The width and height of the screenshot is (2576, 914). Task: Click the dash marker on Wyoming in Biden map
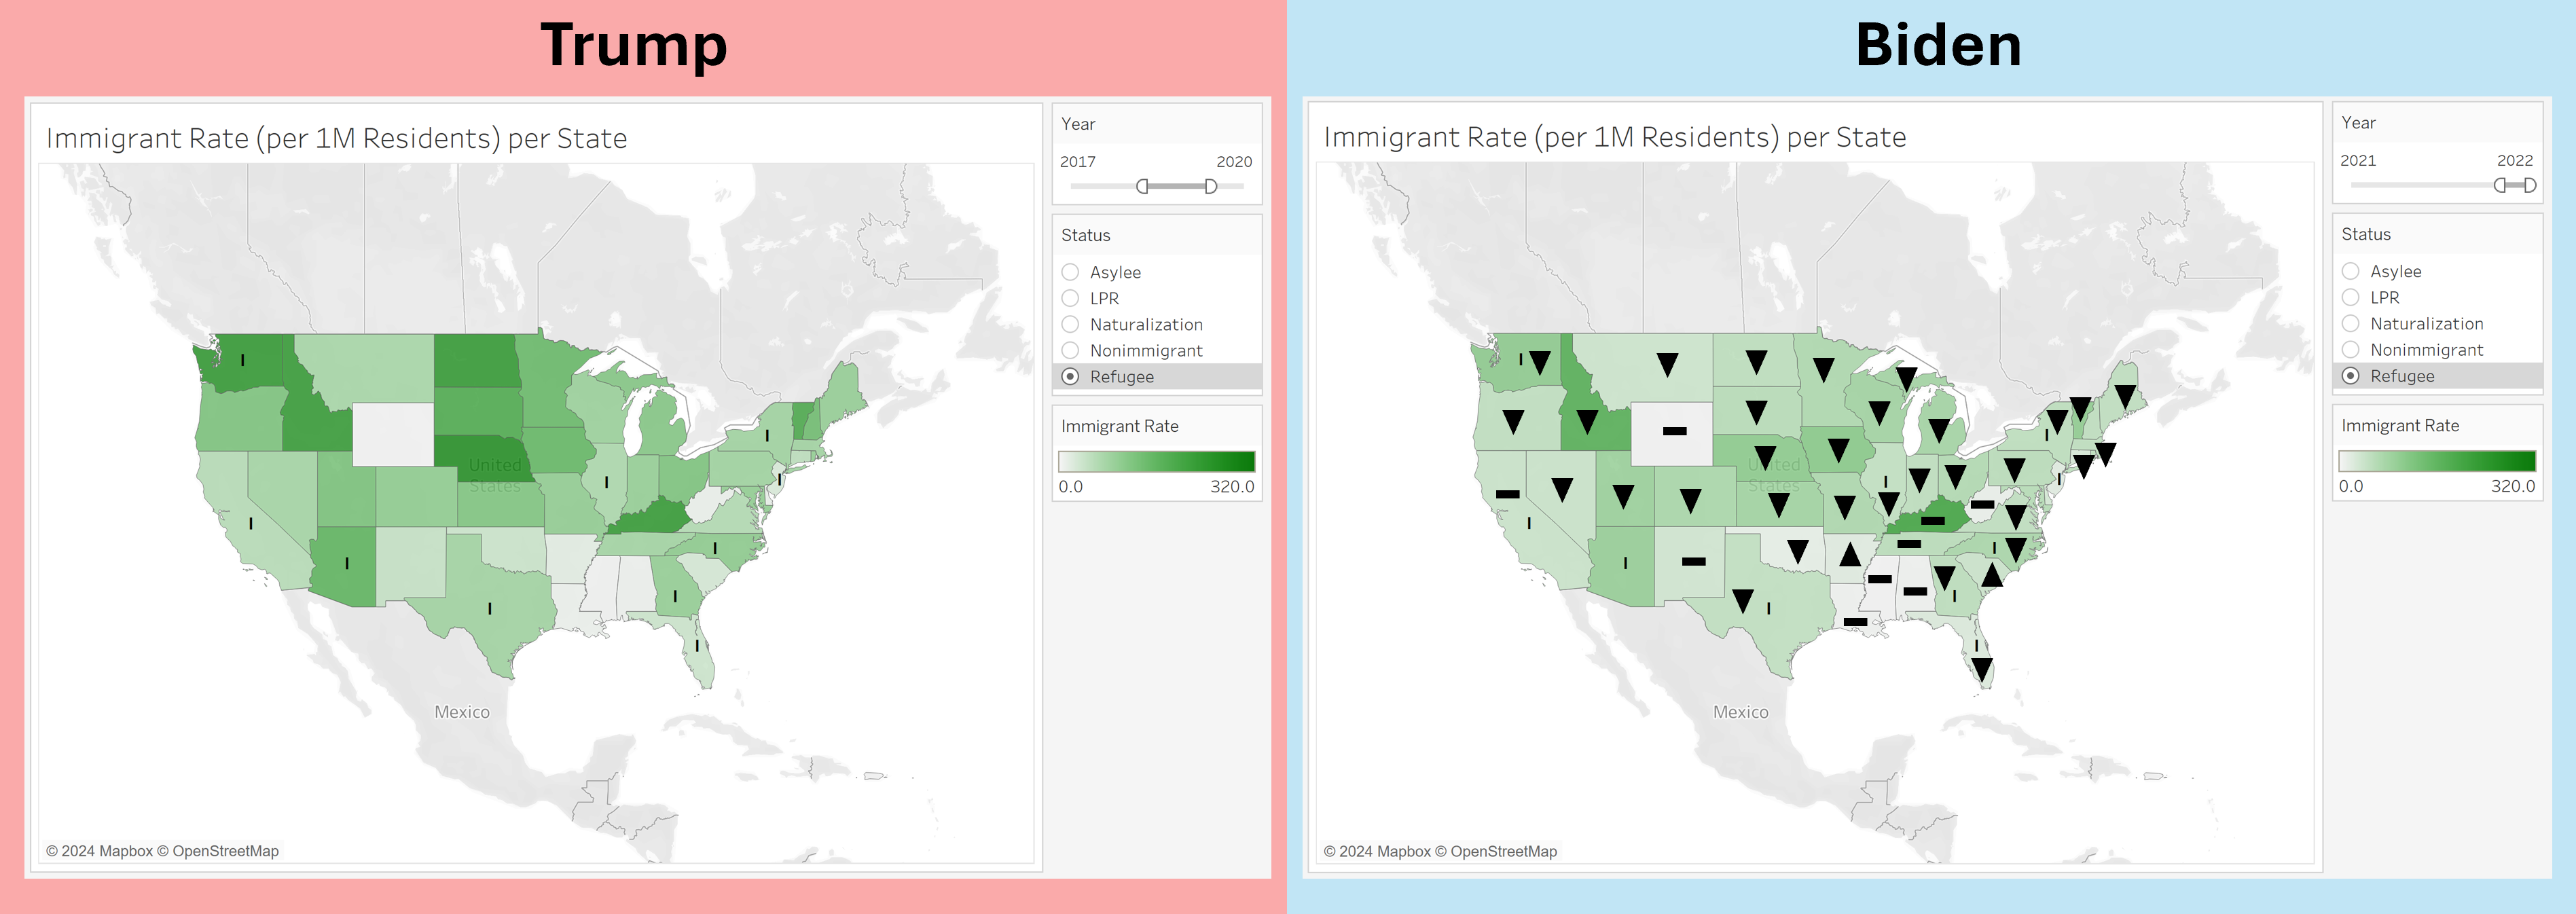pyautogui.click(x=1675, y=431)
